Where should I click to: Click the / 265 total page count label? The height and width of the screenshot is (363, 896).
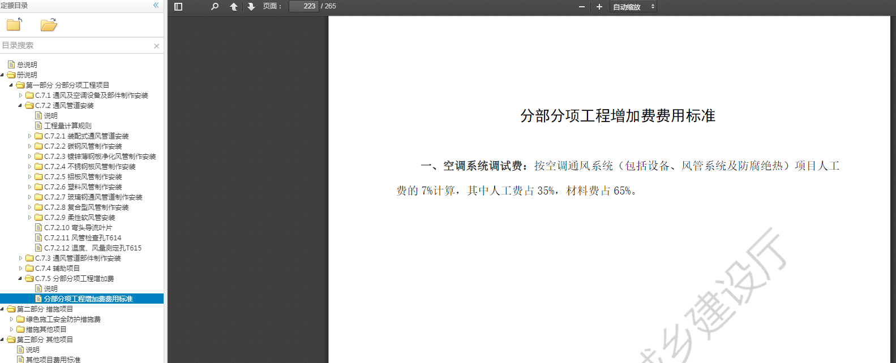(x=328, y=6)
